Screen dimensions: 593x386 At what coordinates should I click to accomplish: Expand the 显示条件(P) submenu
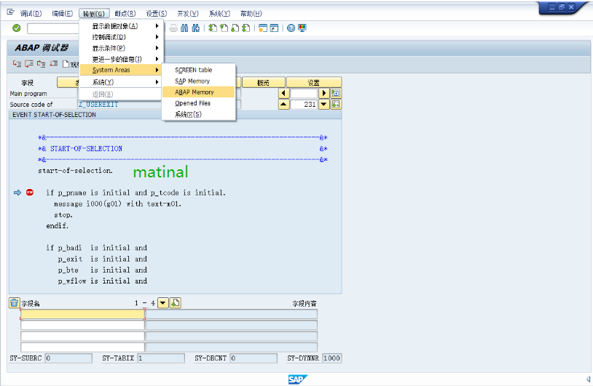122,48
